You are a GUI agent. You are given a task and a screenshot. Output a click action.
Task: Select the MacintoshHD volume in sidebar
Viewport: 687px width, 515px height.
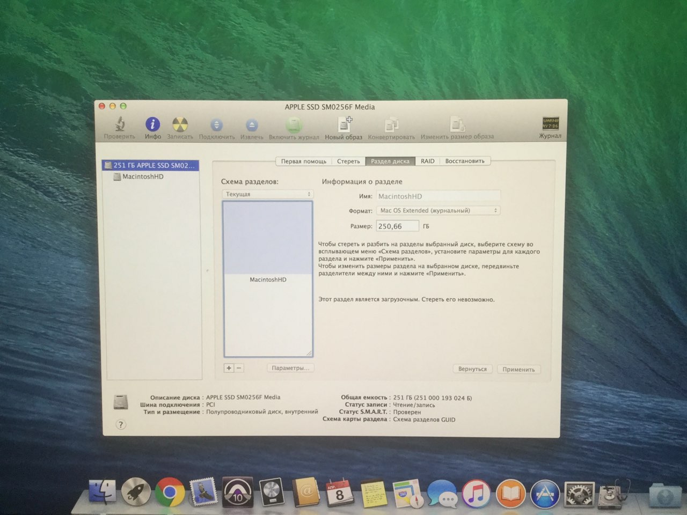138,176
